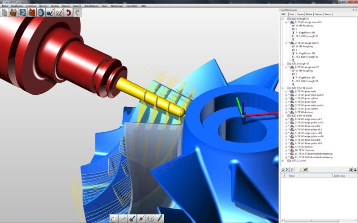Switch to the Models tab
The height and width of the screenshot is (223, 358).
[309, 14]
